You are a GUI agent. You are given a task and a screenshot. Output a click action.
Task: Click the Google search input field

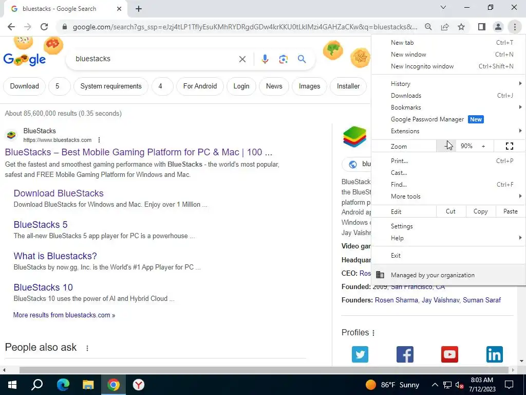point(154,59)
